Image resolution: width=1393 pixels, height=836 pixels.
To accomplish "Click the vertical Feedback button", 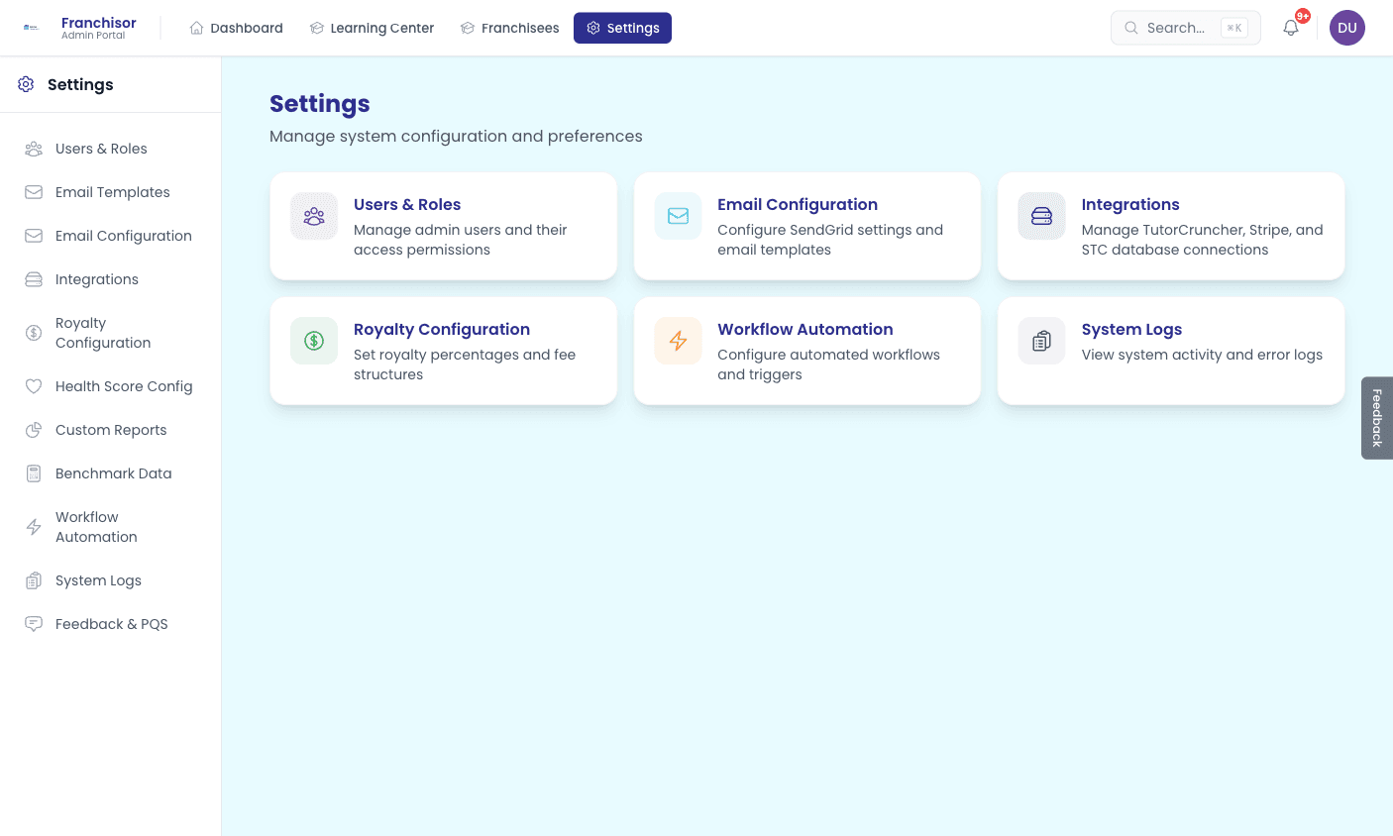I will 1377,418.
